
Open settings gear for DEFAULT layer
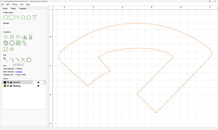39,82
